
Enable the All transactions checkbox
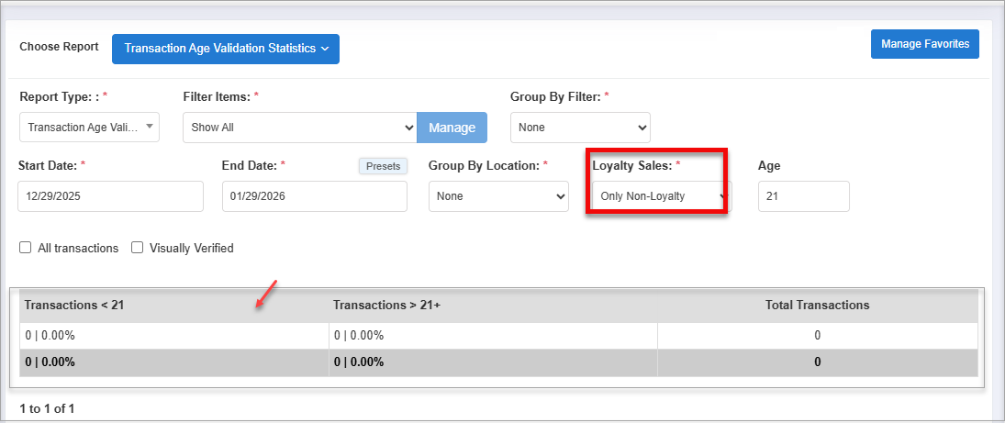[26, 248]
